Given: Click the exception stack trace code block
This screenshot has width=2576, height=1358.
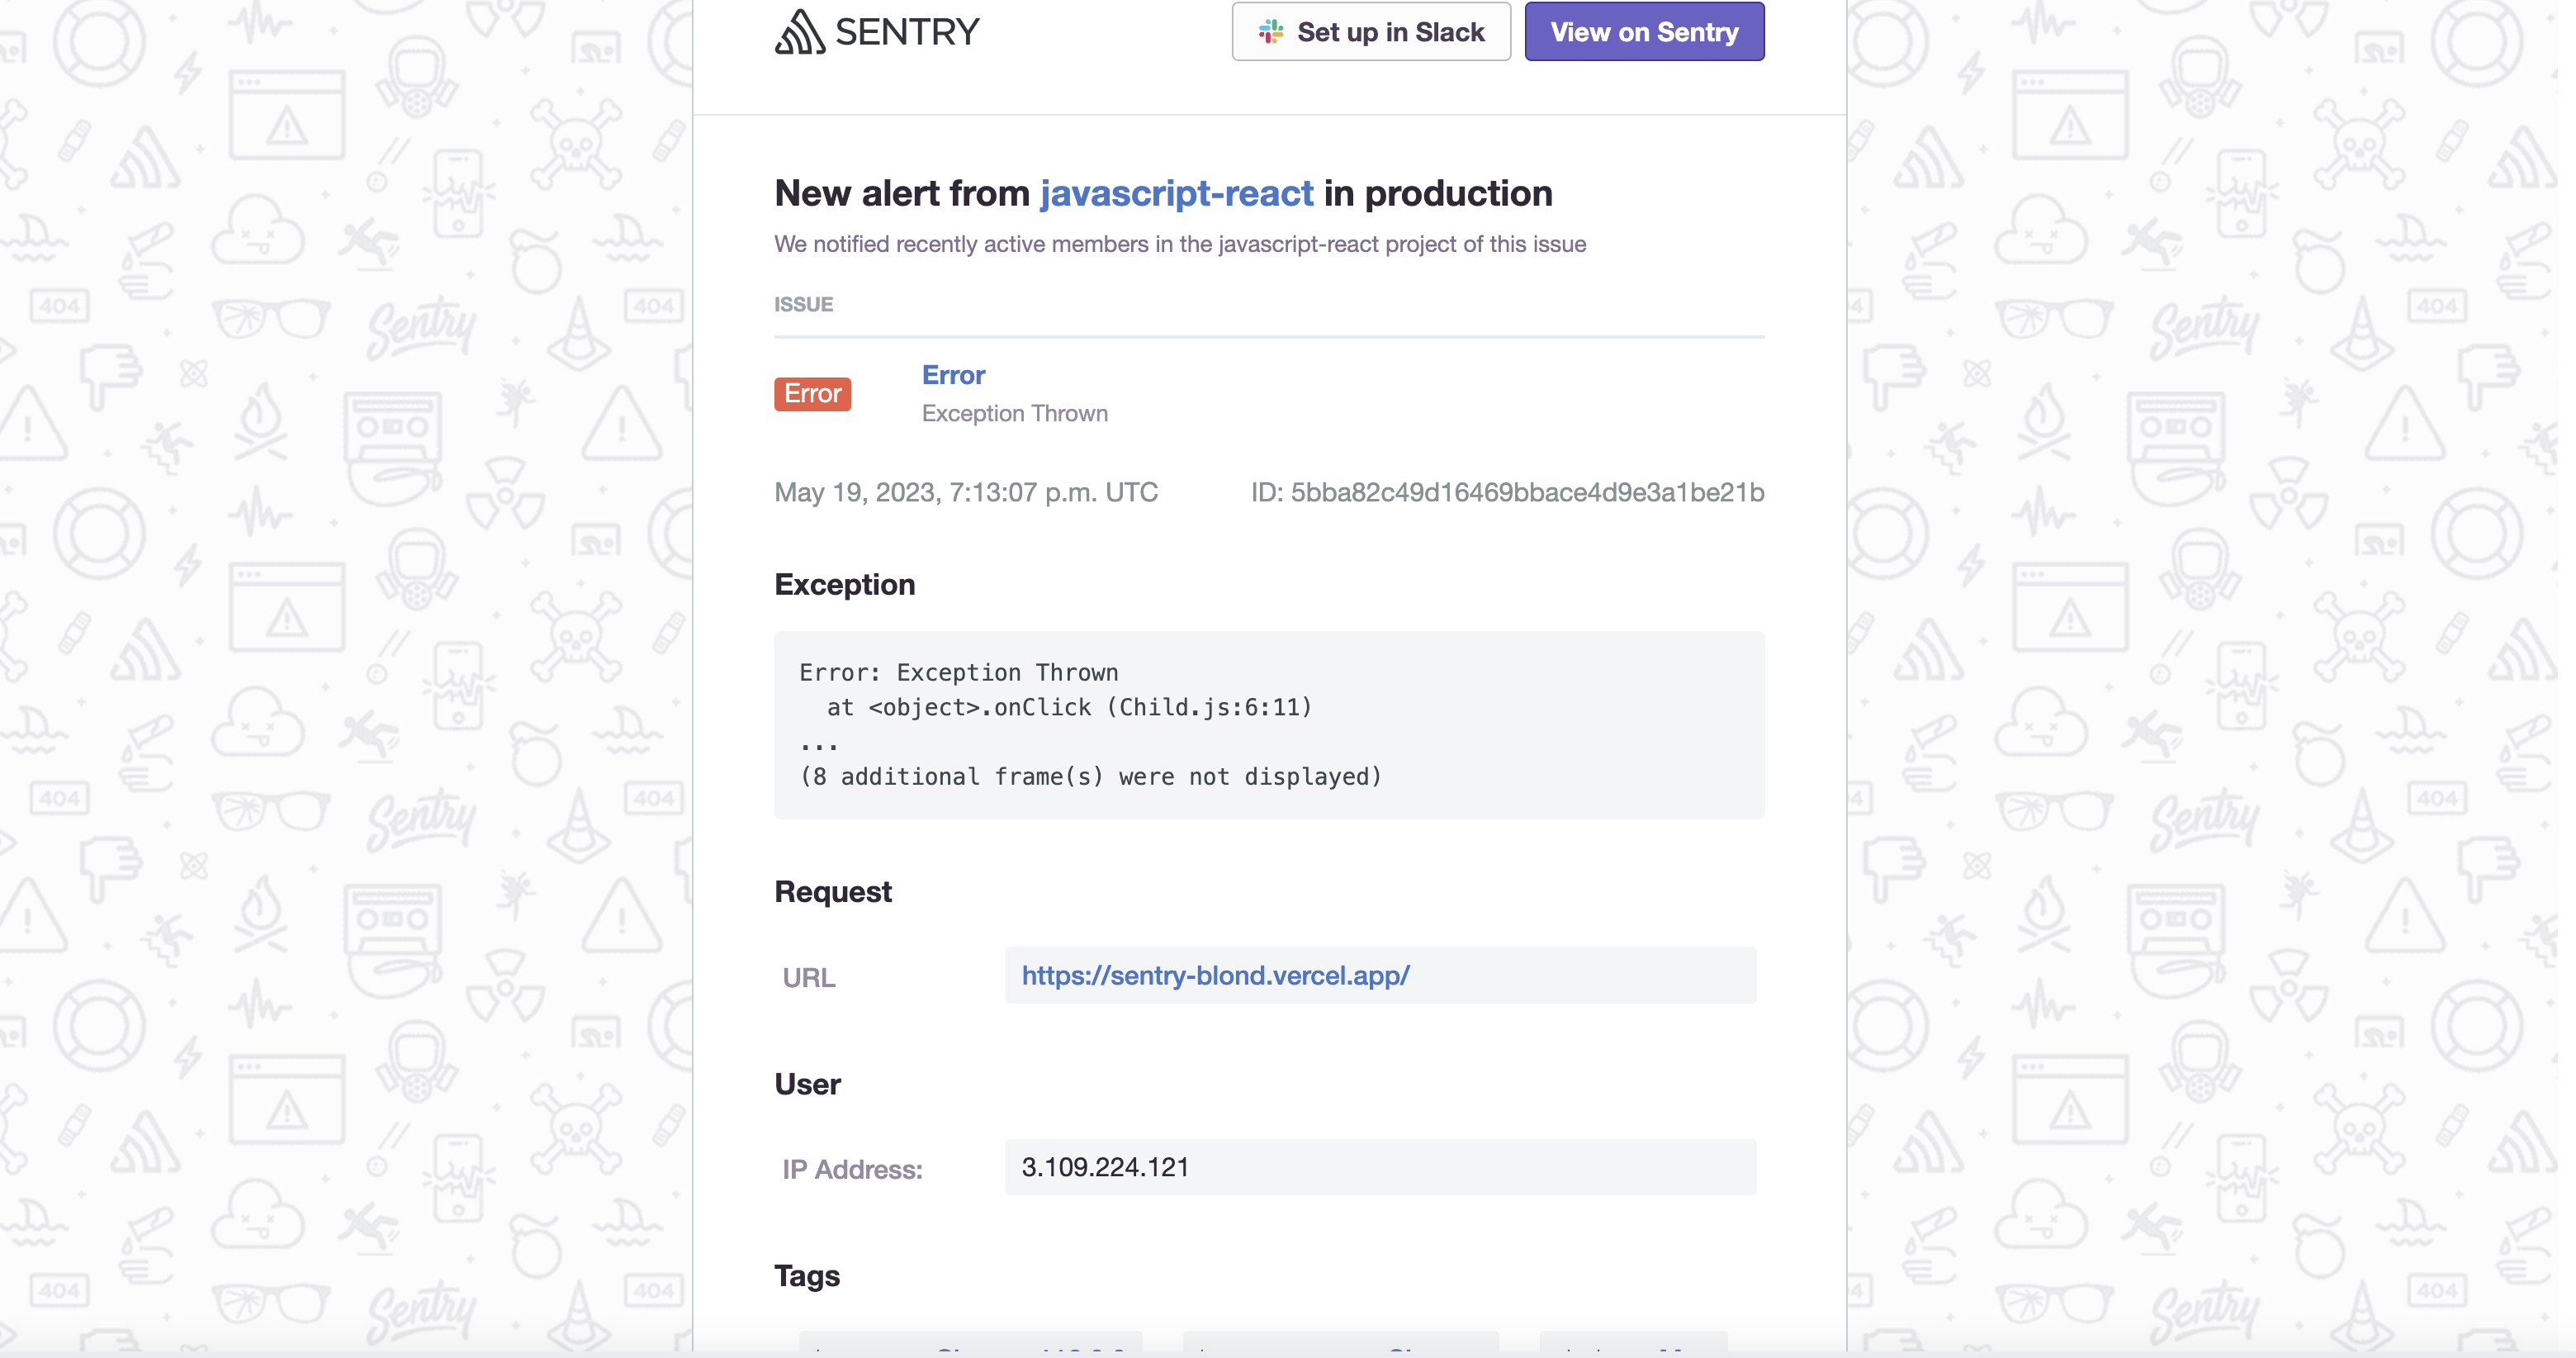Looking at the screenshot, I should (x=1268, y=724).
